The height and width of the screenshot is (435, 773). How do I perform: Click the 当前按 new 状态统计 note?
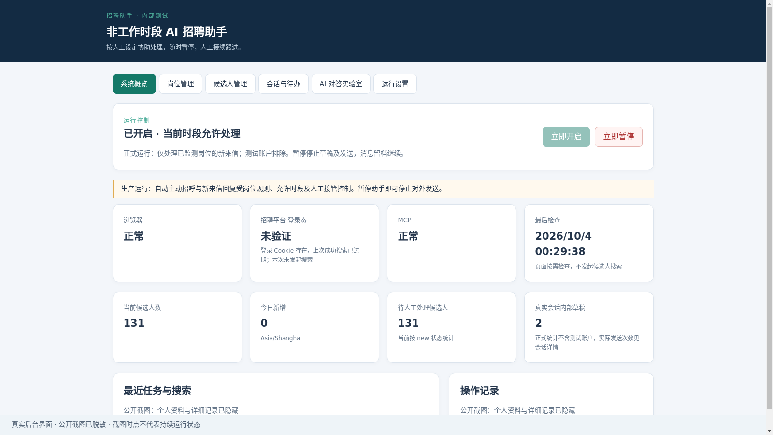click(x=426, y=338)
